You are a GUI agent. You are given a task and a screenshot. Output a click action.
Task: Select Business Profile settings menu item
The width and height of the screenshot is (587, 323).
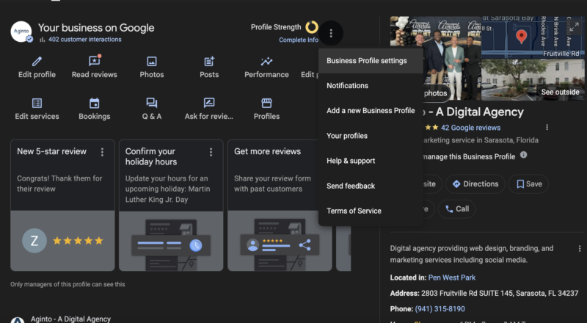[x=367, y=61]
